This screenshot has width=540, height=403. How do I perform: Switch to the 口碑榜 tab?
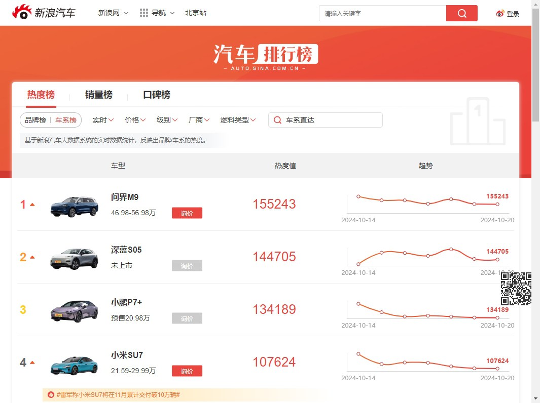pyautogui.click(x=157, y=95)
